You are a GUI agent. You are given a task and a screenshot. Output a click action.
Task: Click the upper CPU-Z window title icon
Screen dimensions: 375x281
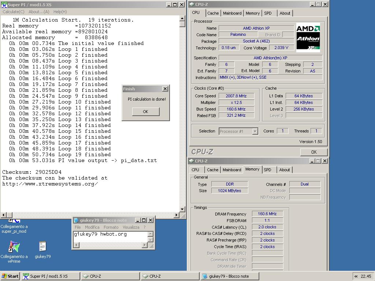click(192, 4)
